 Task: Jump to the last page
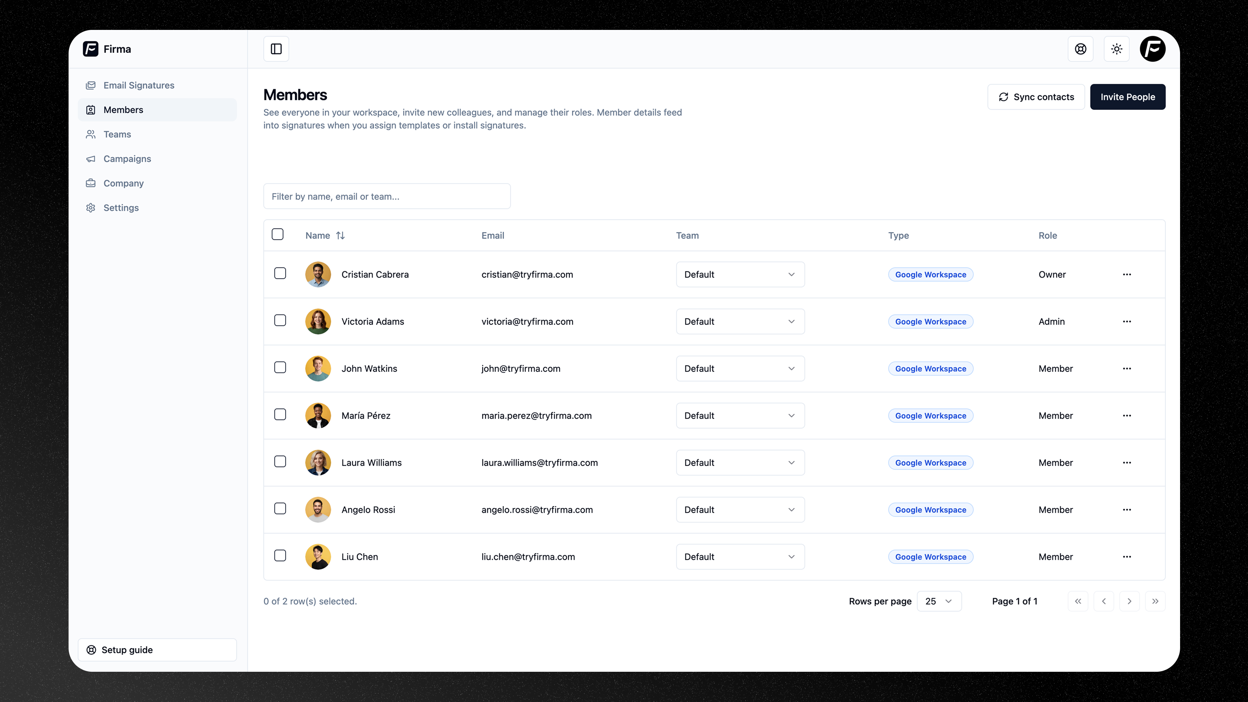coord(1155,601)
